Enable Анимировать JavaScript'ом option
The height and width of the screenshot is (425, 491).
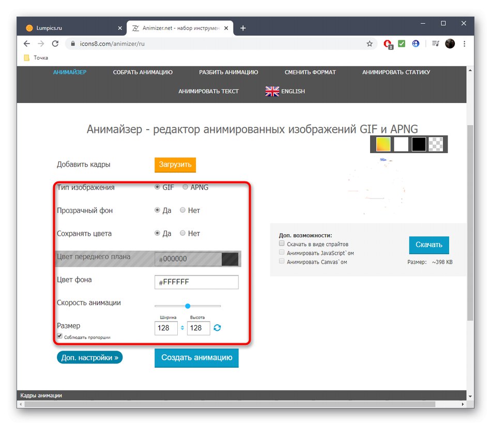click(x=282, y=253)
